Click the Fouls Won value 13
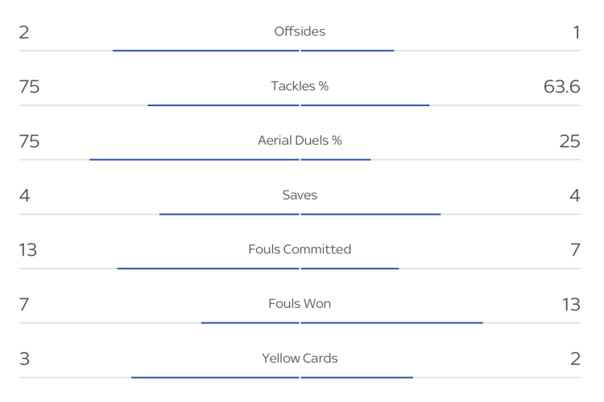 click(571, 305)
